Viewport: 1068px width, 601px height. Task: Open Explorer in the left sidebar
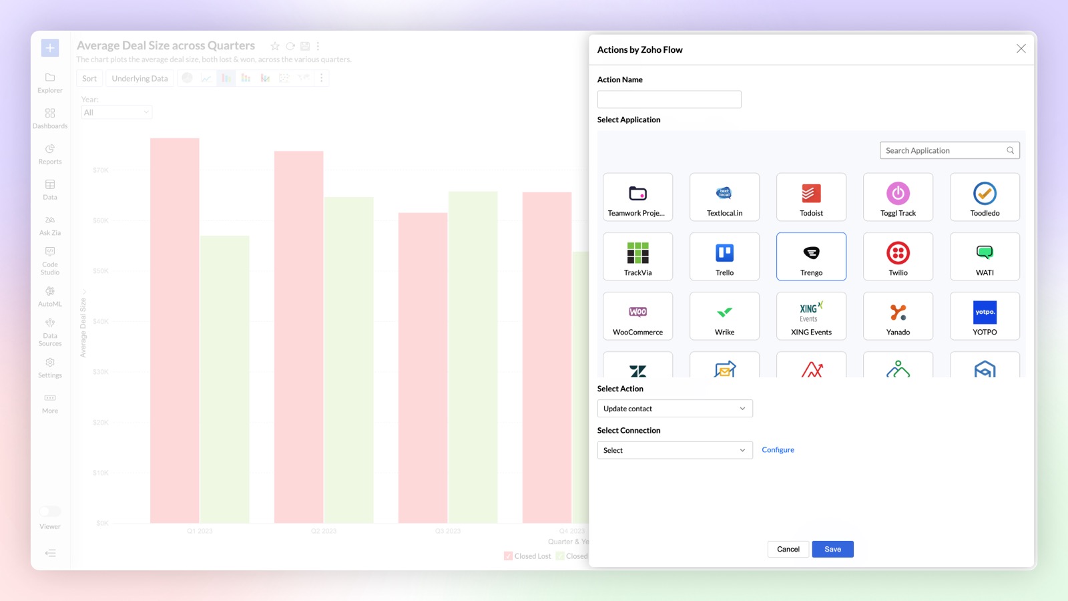[50, 83]
